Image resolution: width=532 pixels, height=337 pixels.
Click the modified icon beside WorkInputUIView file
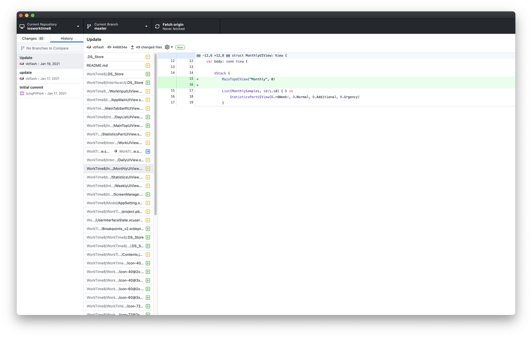coord(148,91)
